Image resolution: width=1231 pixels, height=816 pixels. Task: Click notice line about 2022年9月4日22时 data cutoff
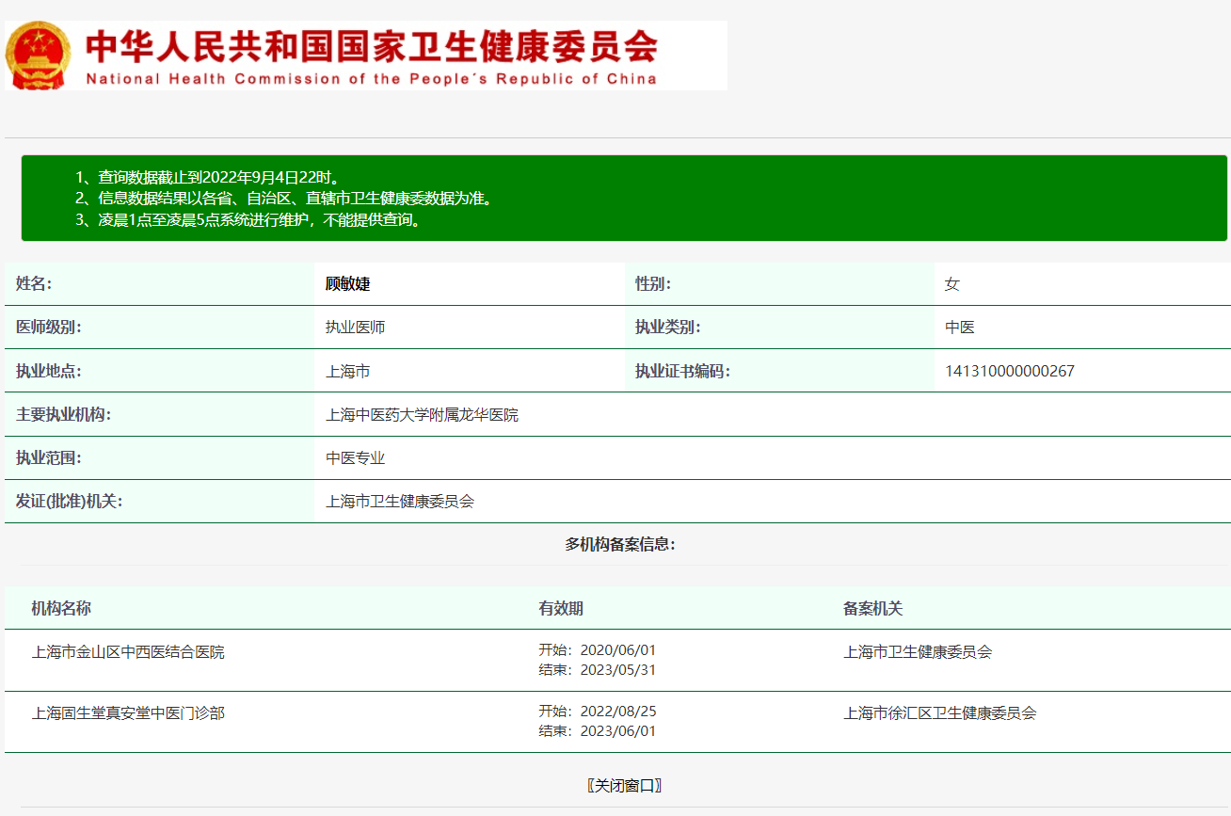click(x=207, y=177)
